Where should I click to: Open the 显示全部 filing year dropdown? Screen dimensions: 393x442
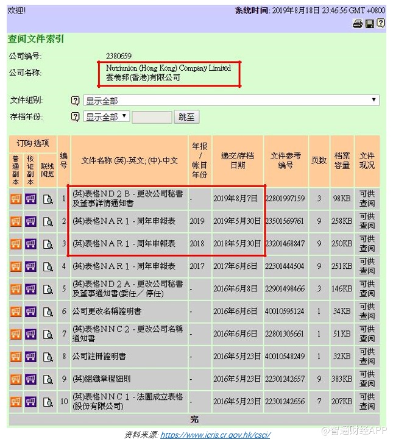[x=107, y=116]
